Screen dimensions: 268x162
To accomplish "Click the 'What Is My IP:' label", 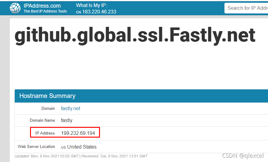I will [x=91, y=5].
